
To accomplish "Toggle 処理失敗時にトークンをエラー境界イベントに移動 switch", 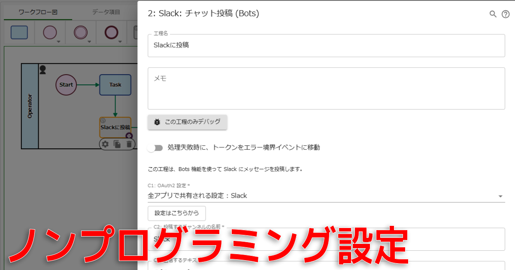I will 155,148.
